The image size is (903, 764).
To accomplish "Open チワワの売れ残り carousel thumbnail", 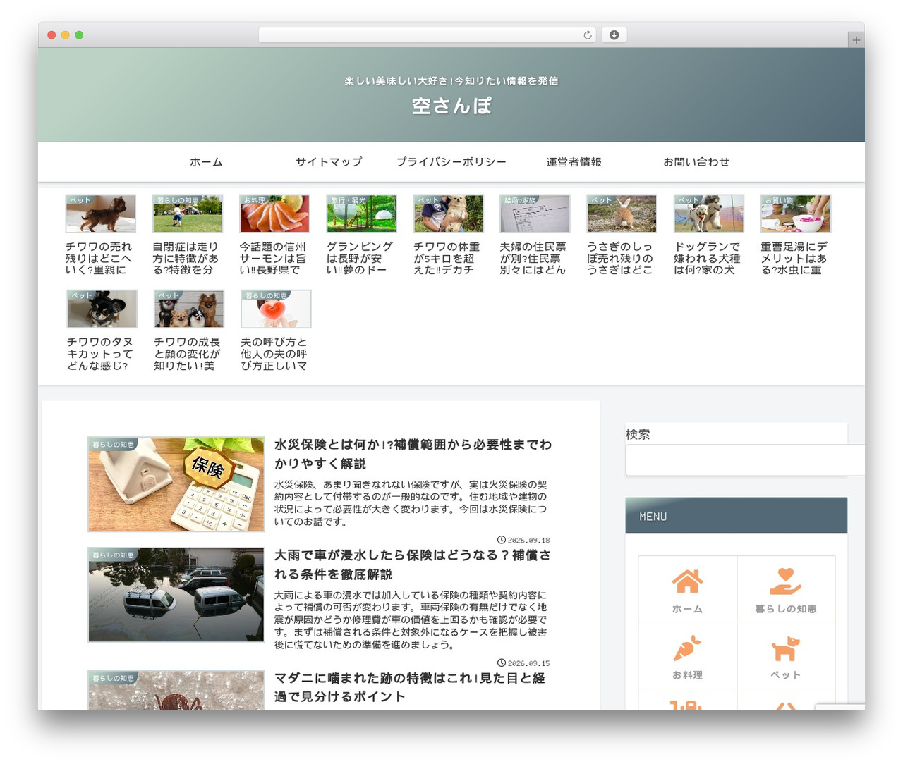I will [x=101, y=214].
